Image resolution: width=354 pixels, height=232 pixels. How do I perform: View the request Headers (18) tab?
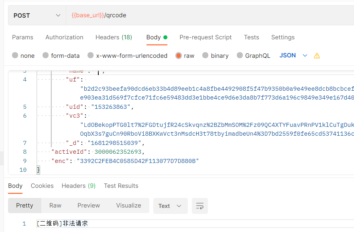tap(114, 37)
